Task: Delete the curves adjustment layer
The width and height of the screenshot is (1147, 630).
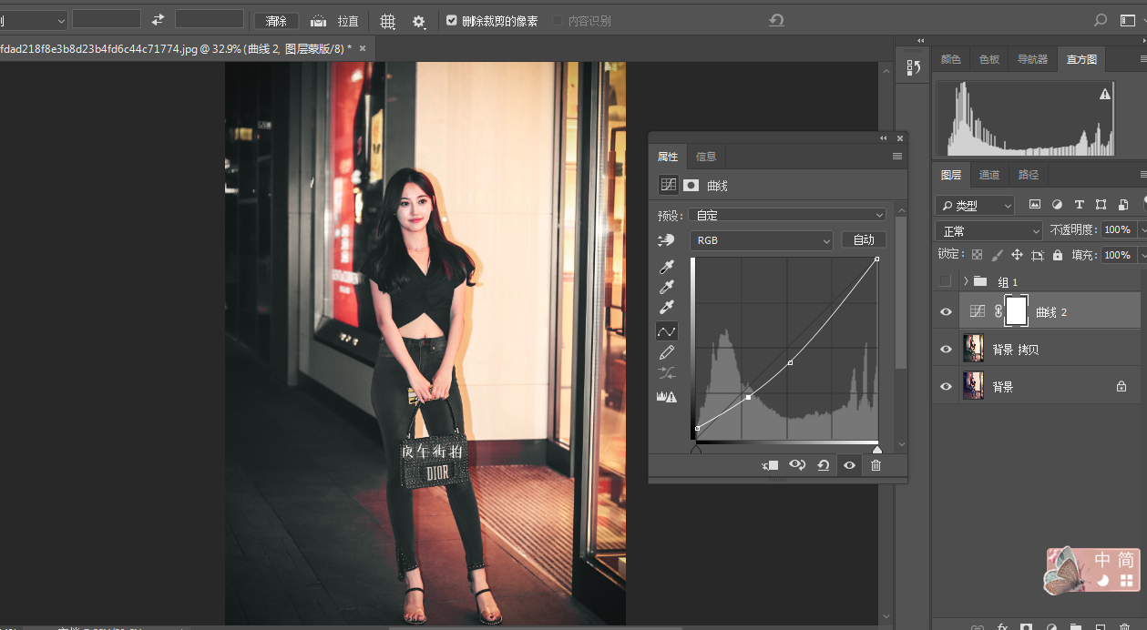Action: [876, 465]
